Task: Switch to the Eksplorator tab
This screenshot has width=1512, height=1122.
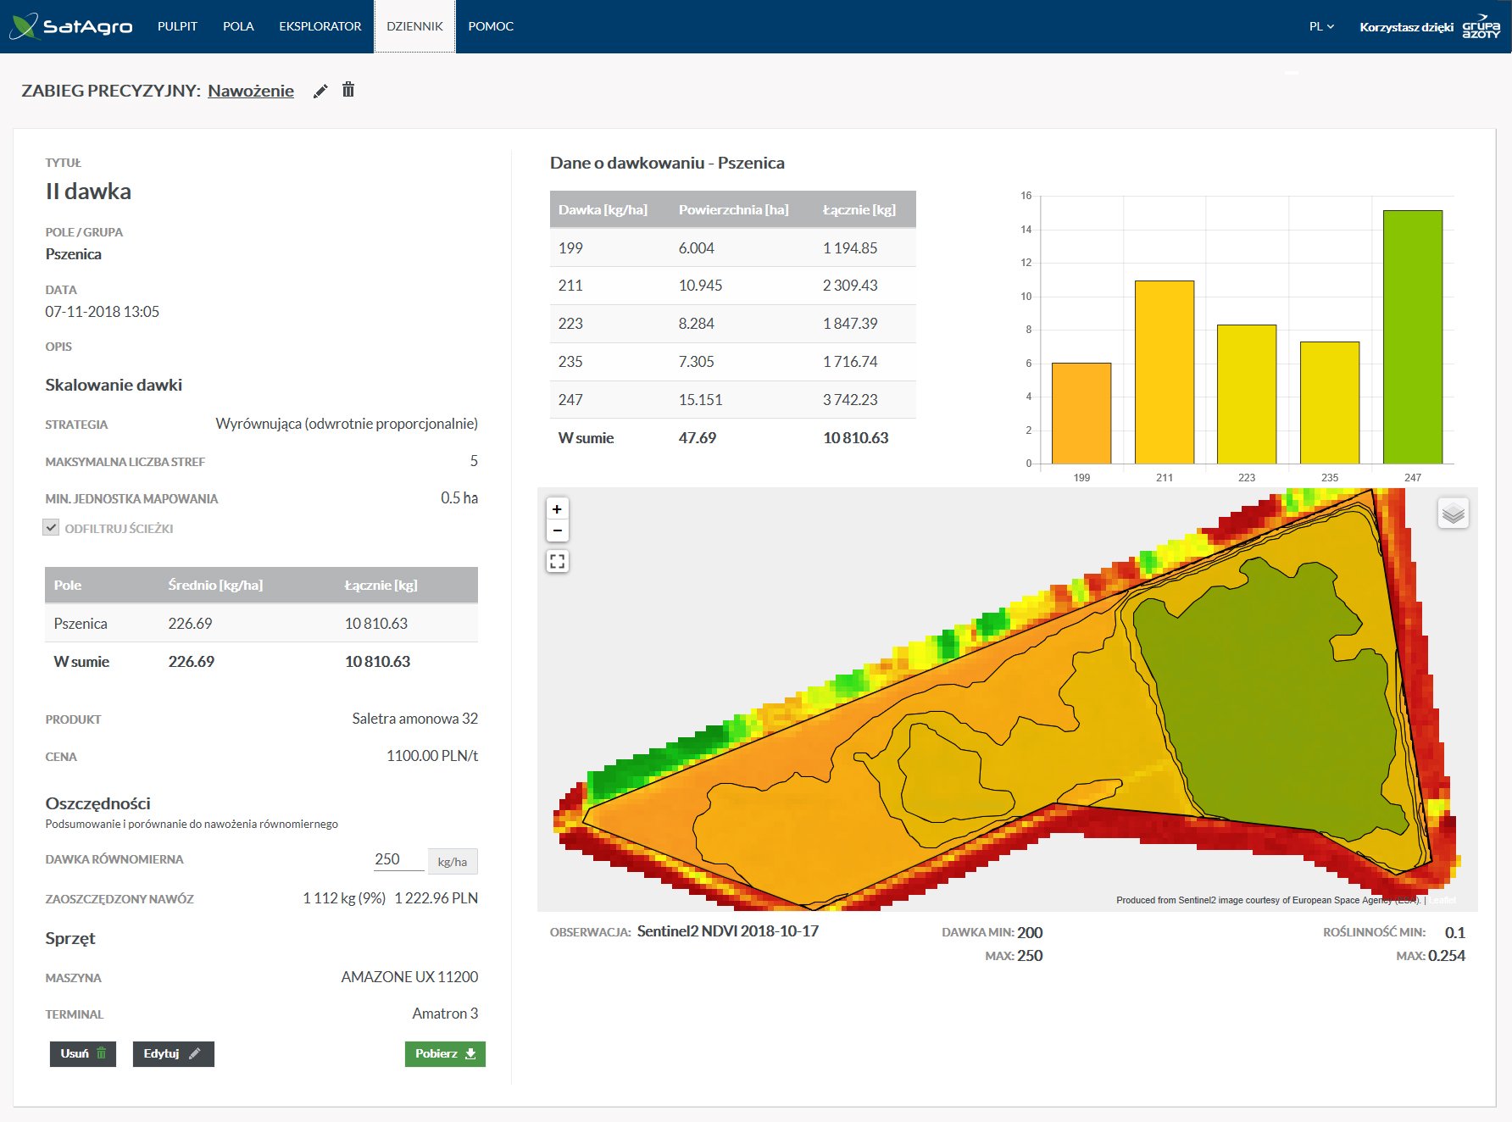Action: tap(320, 26)
